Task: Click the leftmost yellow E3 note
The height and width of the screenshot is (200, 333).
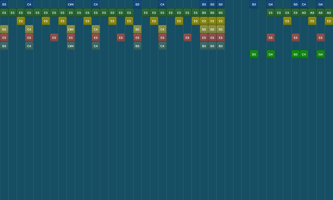Action: click(x=21, y=21)
